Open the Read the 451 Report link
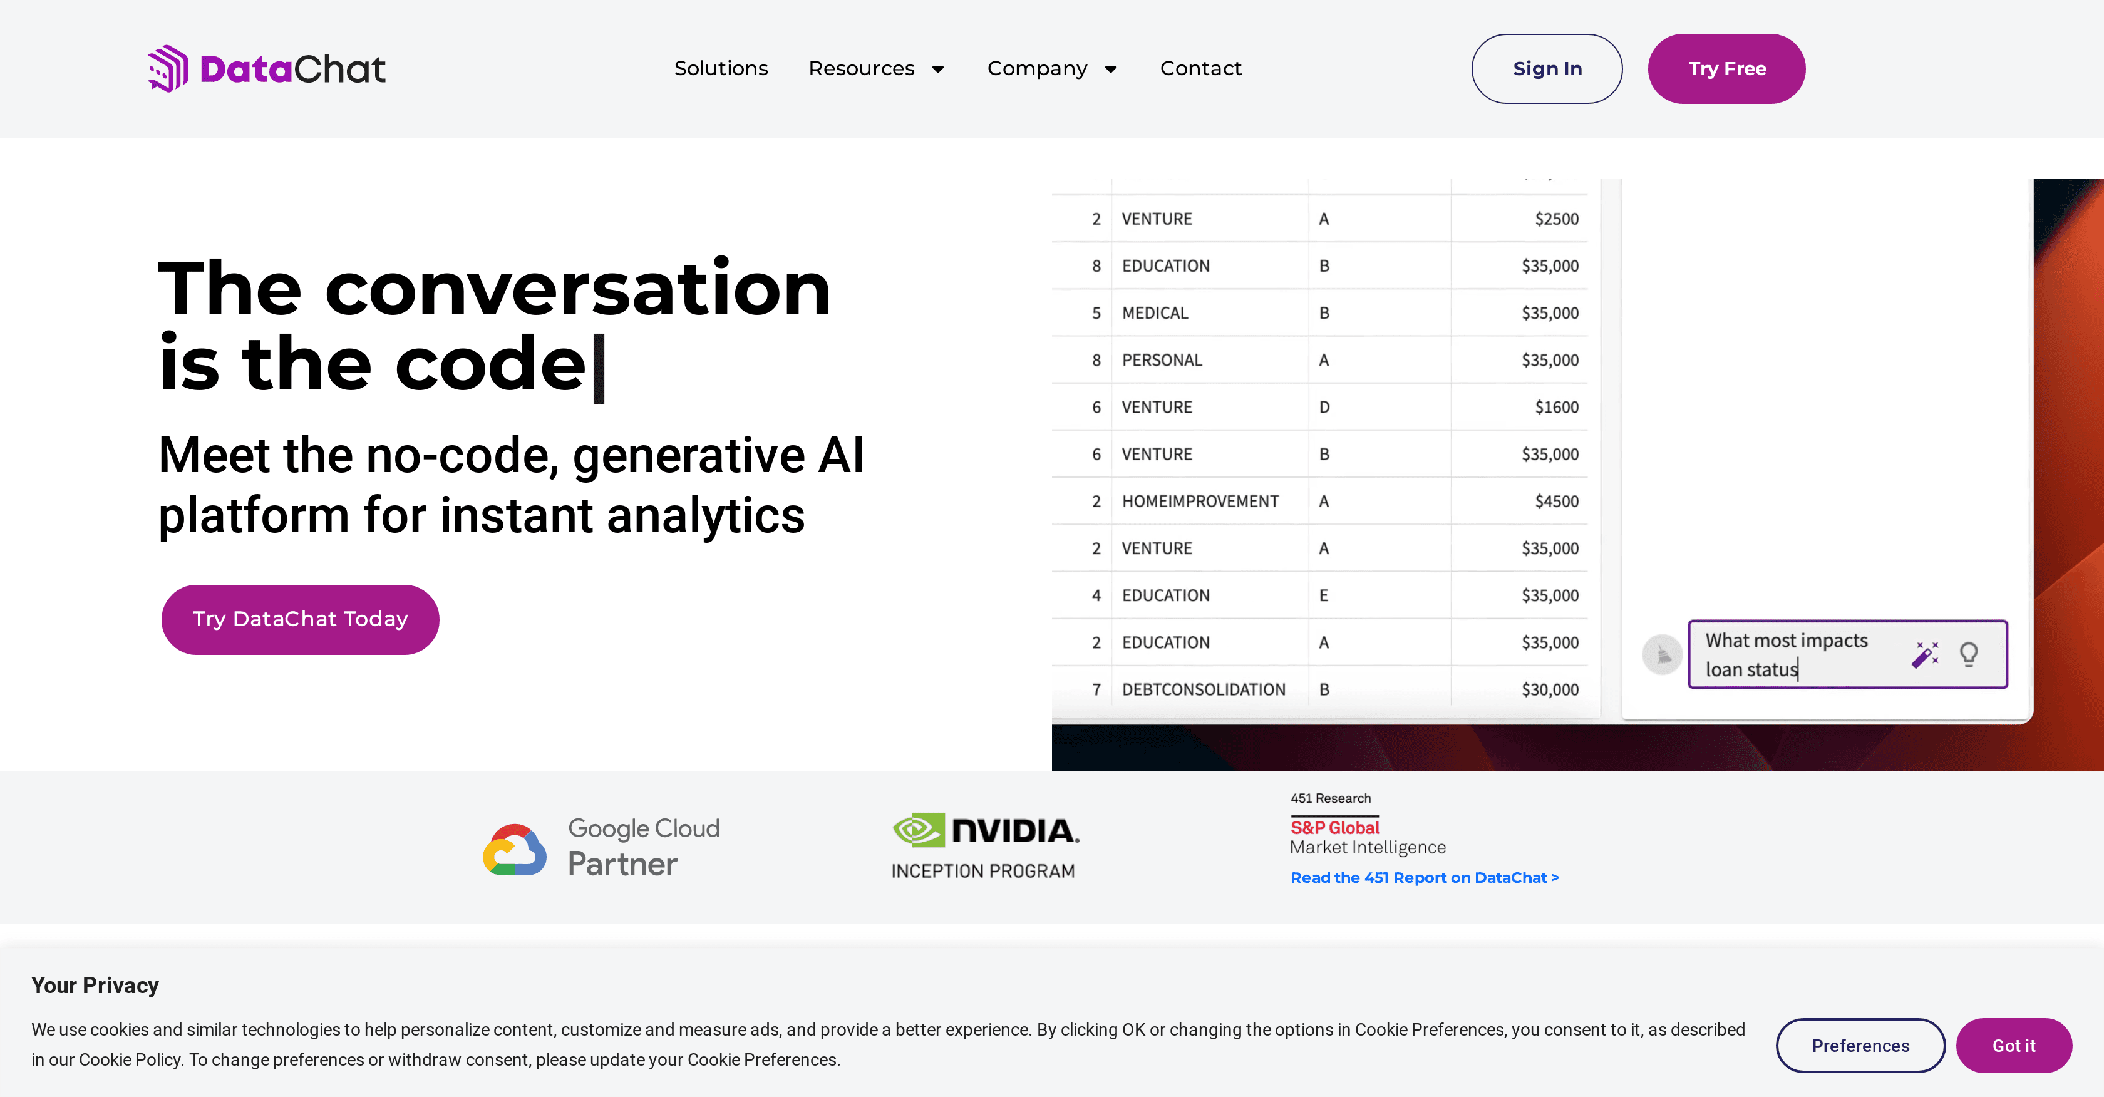Screen dimensions: 2104x1097 (1425, 877)
